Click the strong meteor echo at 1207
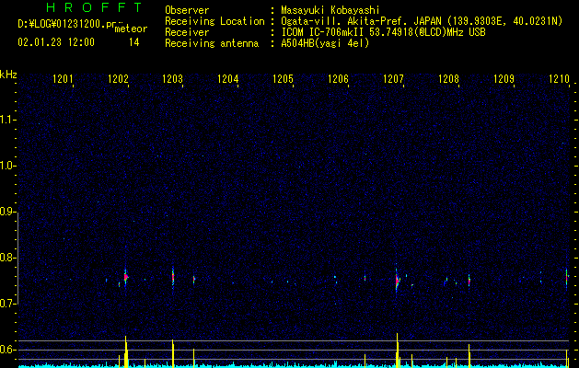The width and height of the screenshot is (579, 368). click(x=397, y=282)
